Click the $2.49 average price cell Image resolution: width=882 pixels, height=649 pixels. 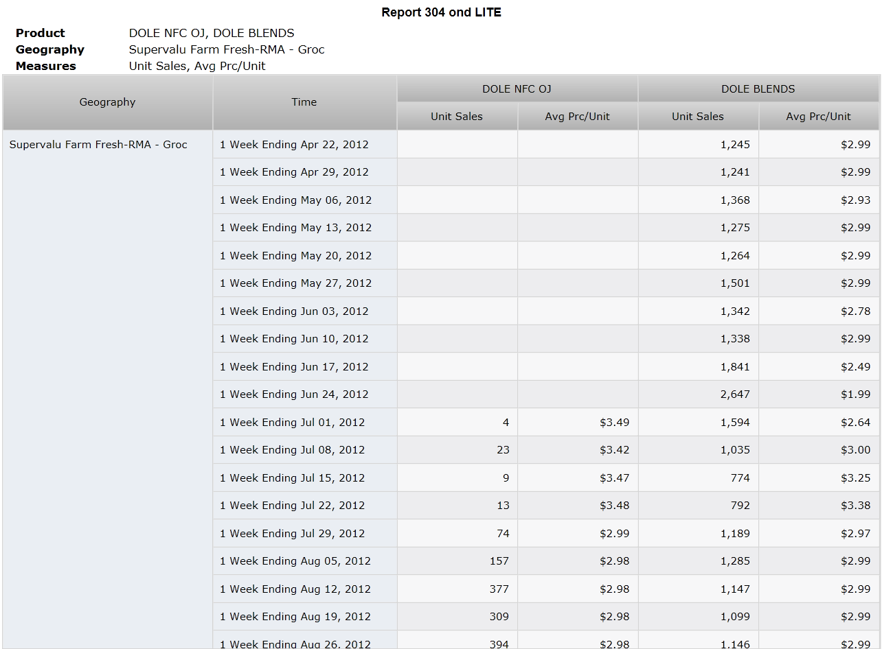819,367
